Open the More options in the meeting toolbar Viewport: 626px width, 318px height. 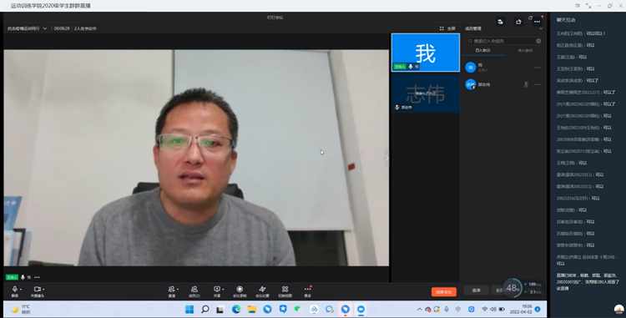(x=307, y=289)
